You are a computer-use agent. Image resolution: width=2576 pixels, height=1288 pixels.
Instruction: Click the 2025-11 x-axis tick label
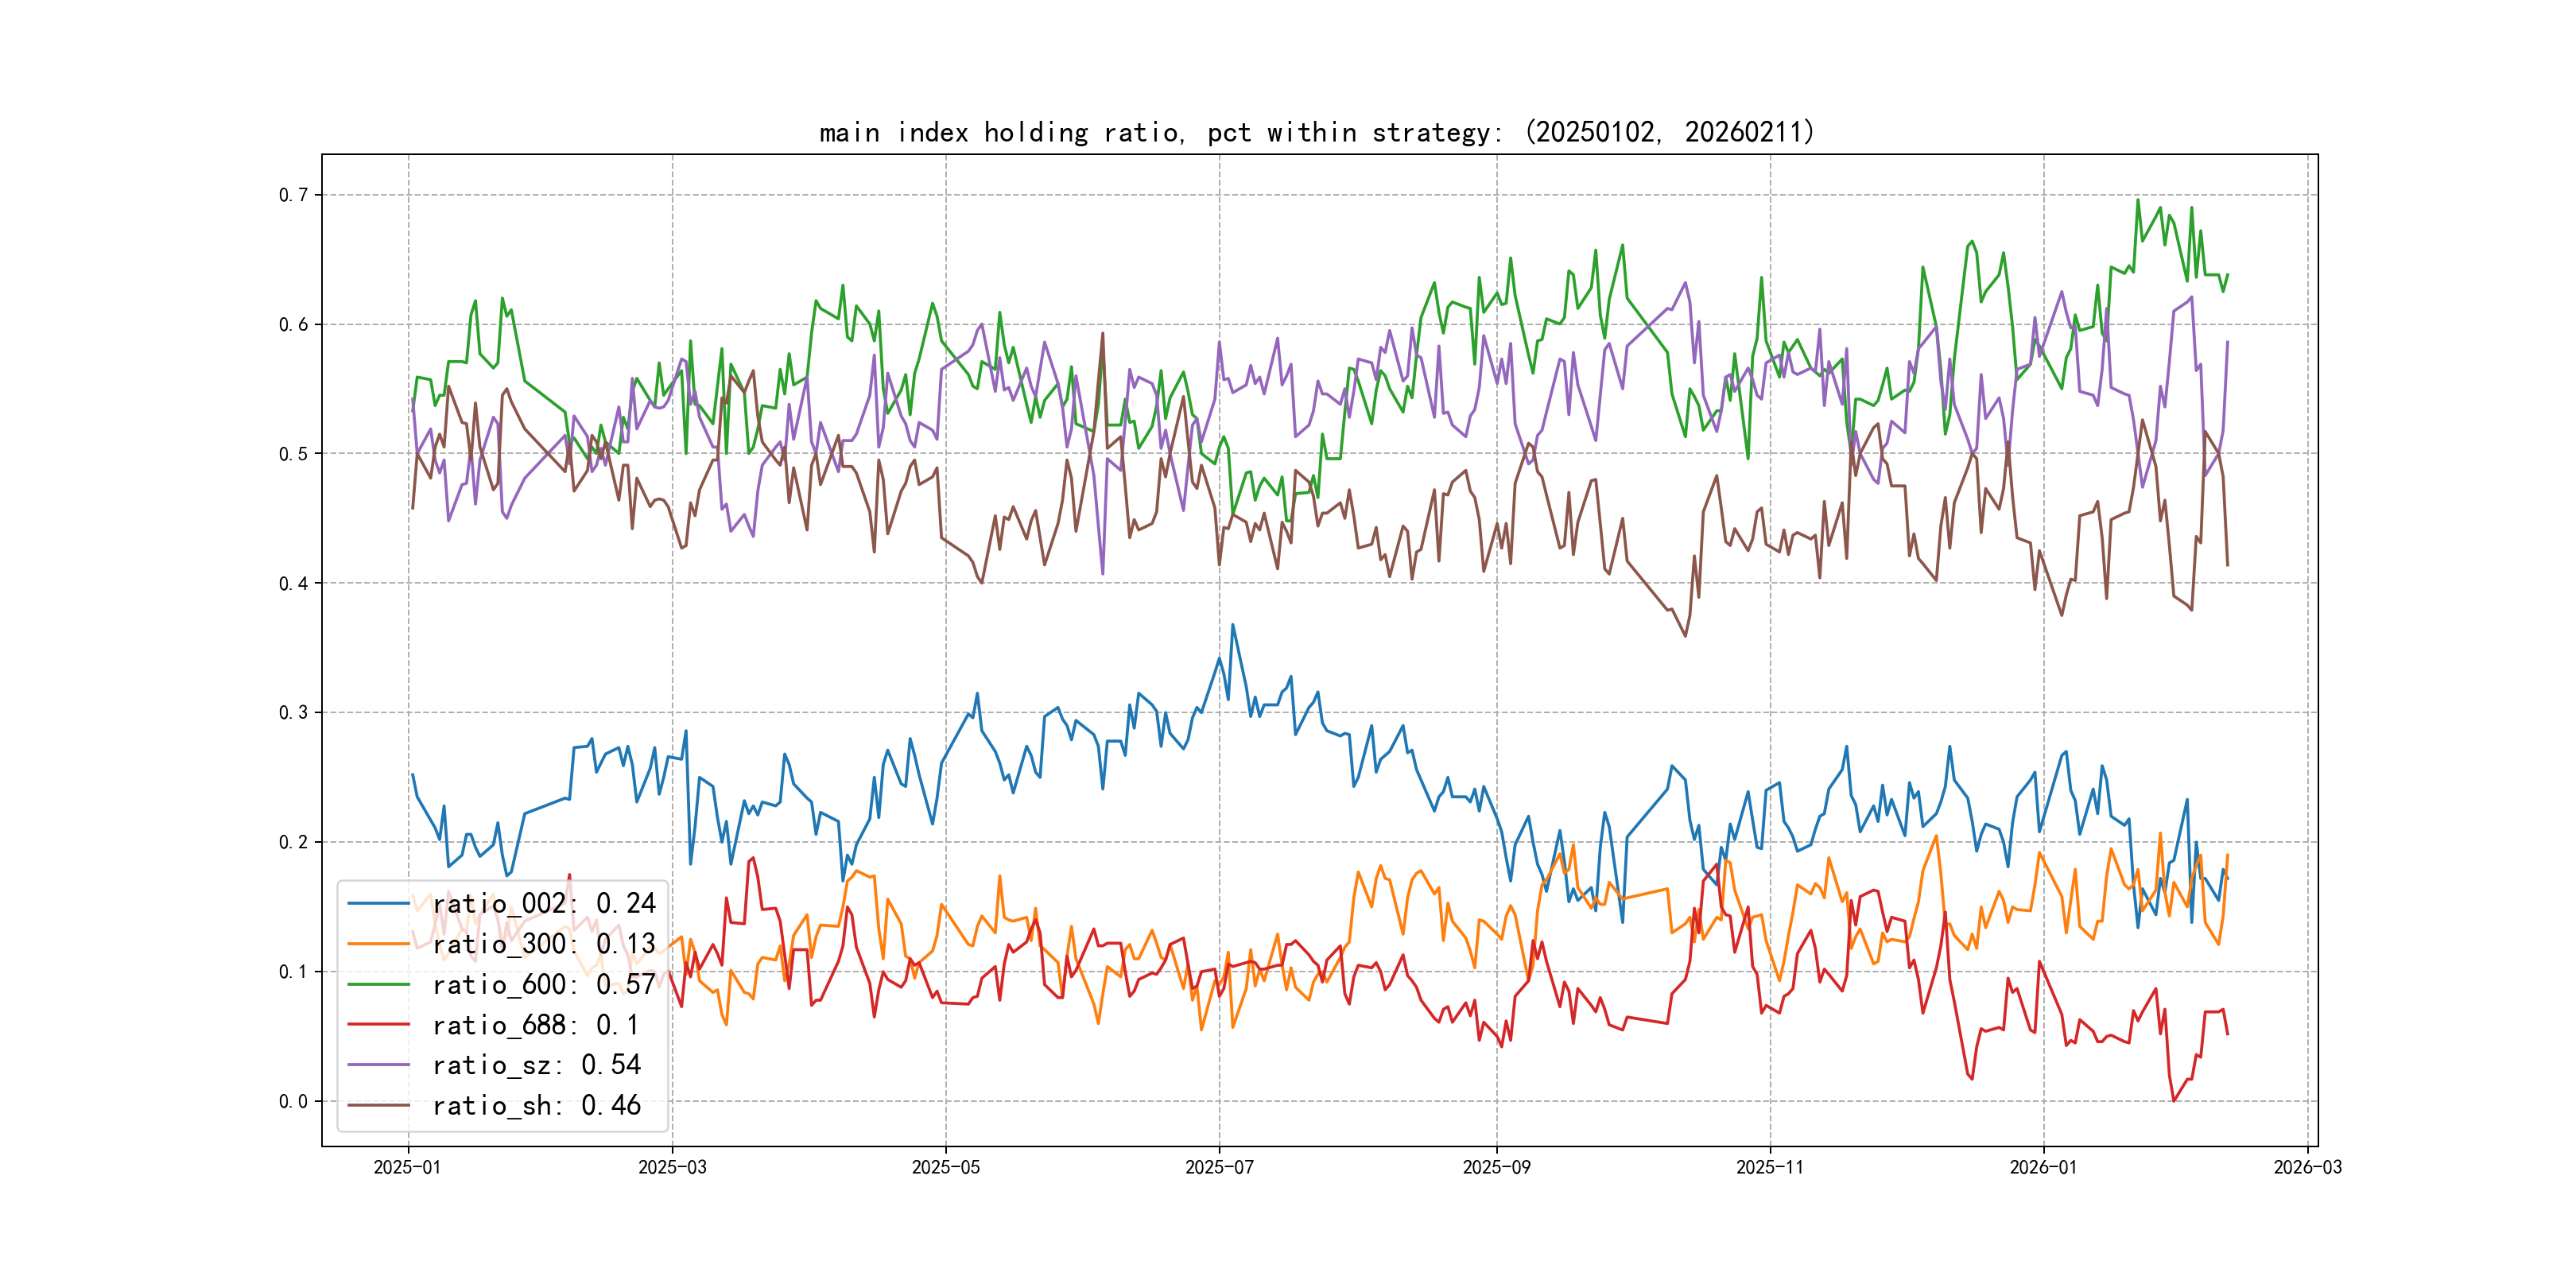pyautogui.click(x=1770, y=1168)
